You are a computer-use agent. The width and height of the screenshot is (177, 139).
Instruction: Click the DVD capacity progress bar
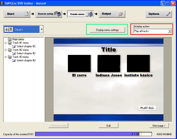point(94,134)
